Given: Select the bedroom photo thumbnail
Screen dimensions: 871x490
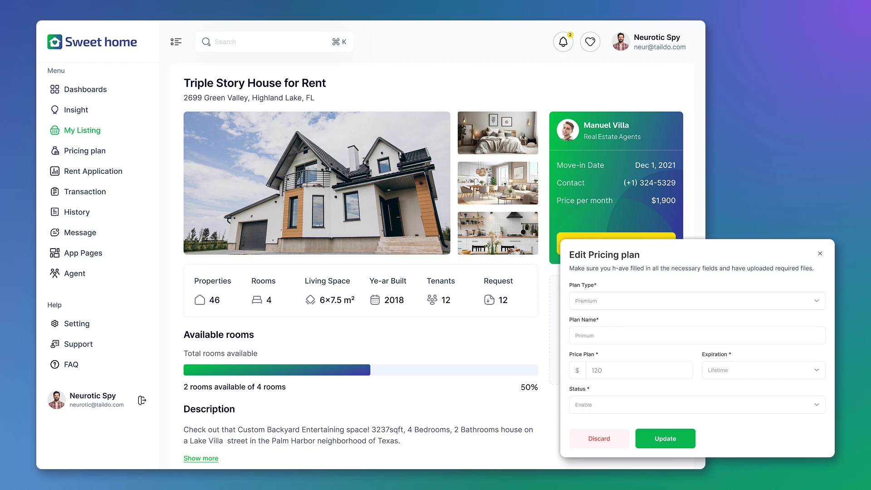Looking at the screenshot, I should pos(498,132).
